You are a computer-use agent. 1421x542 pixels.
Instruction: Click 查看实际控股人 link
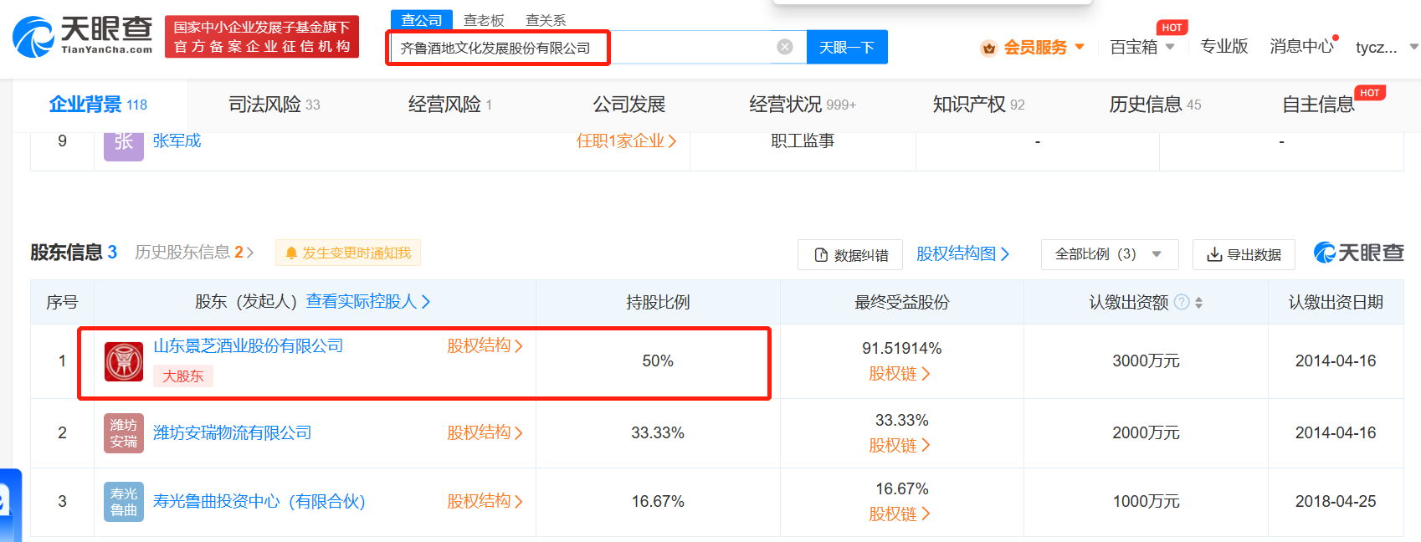pyautogui.click(x=368, y=301)
